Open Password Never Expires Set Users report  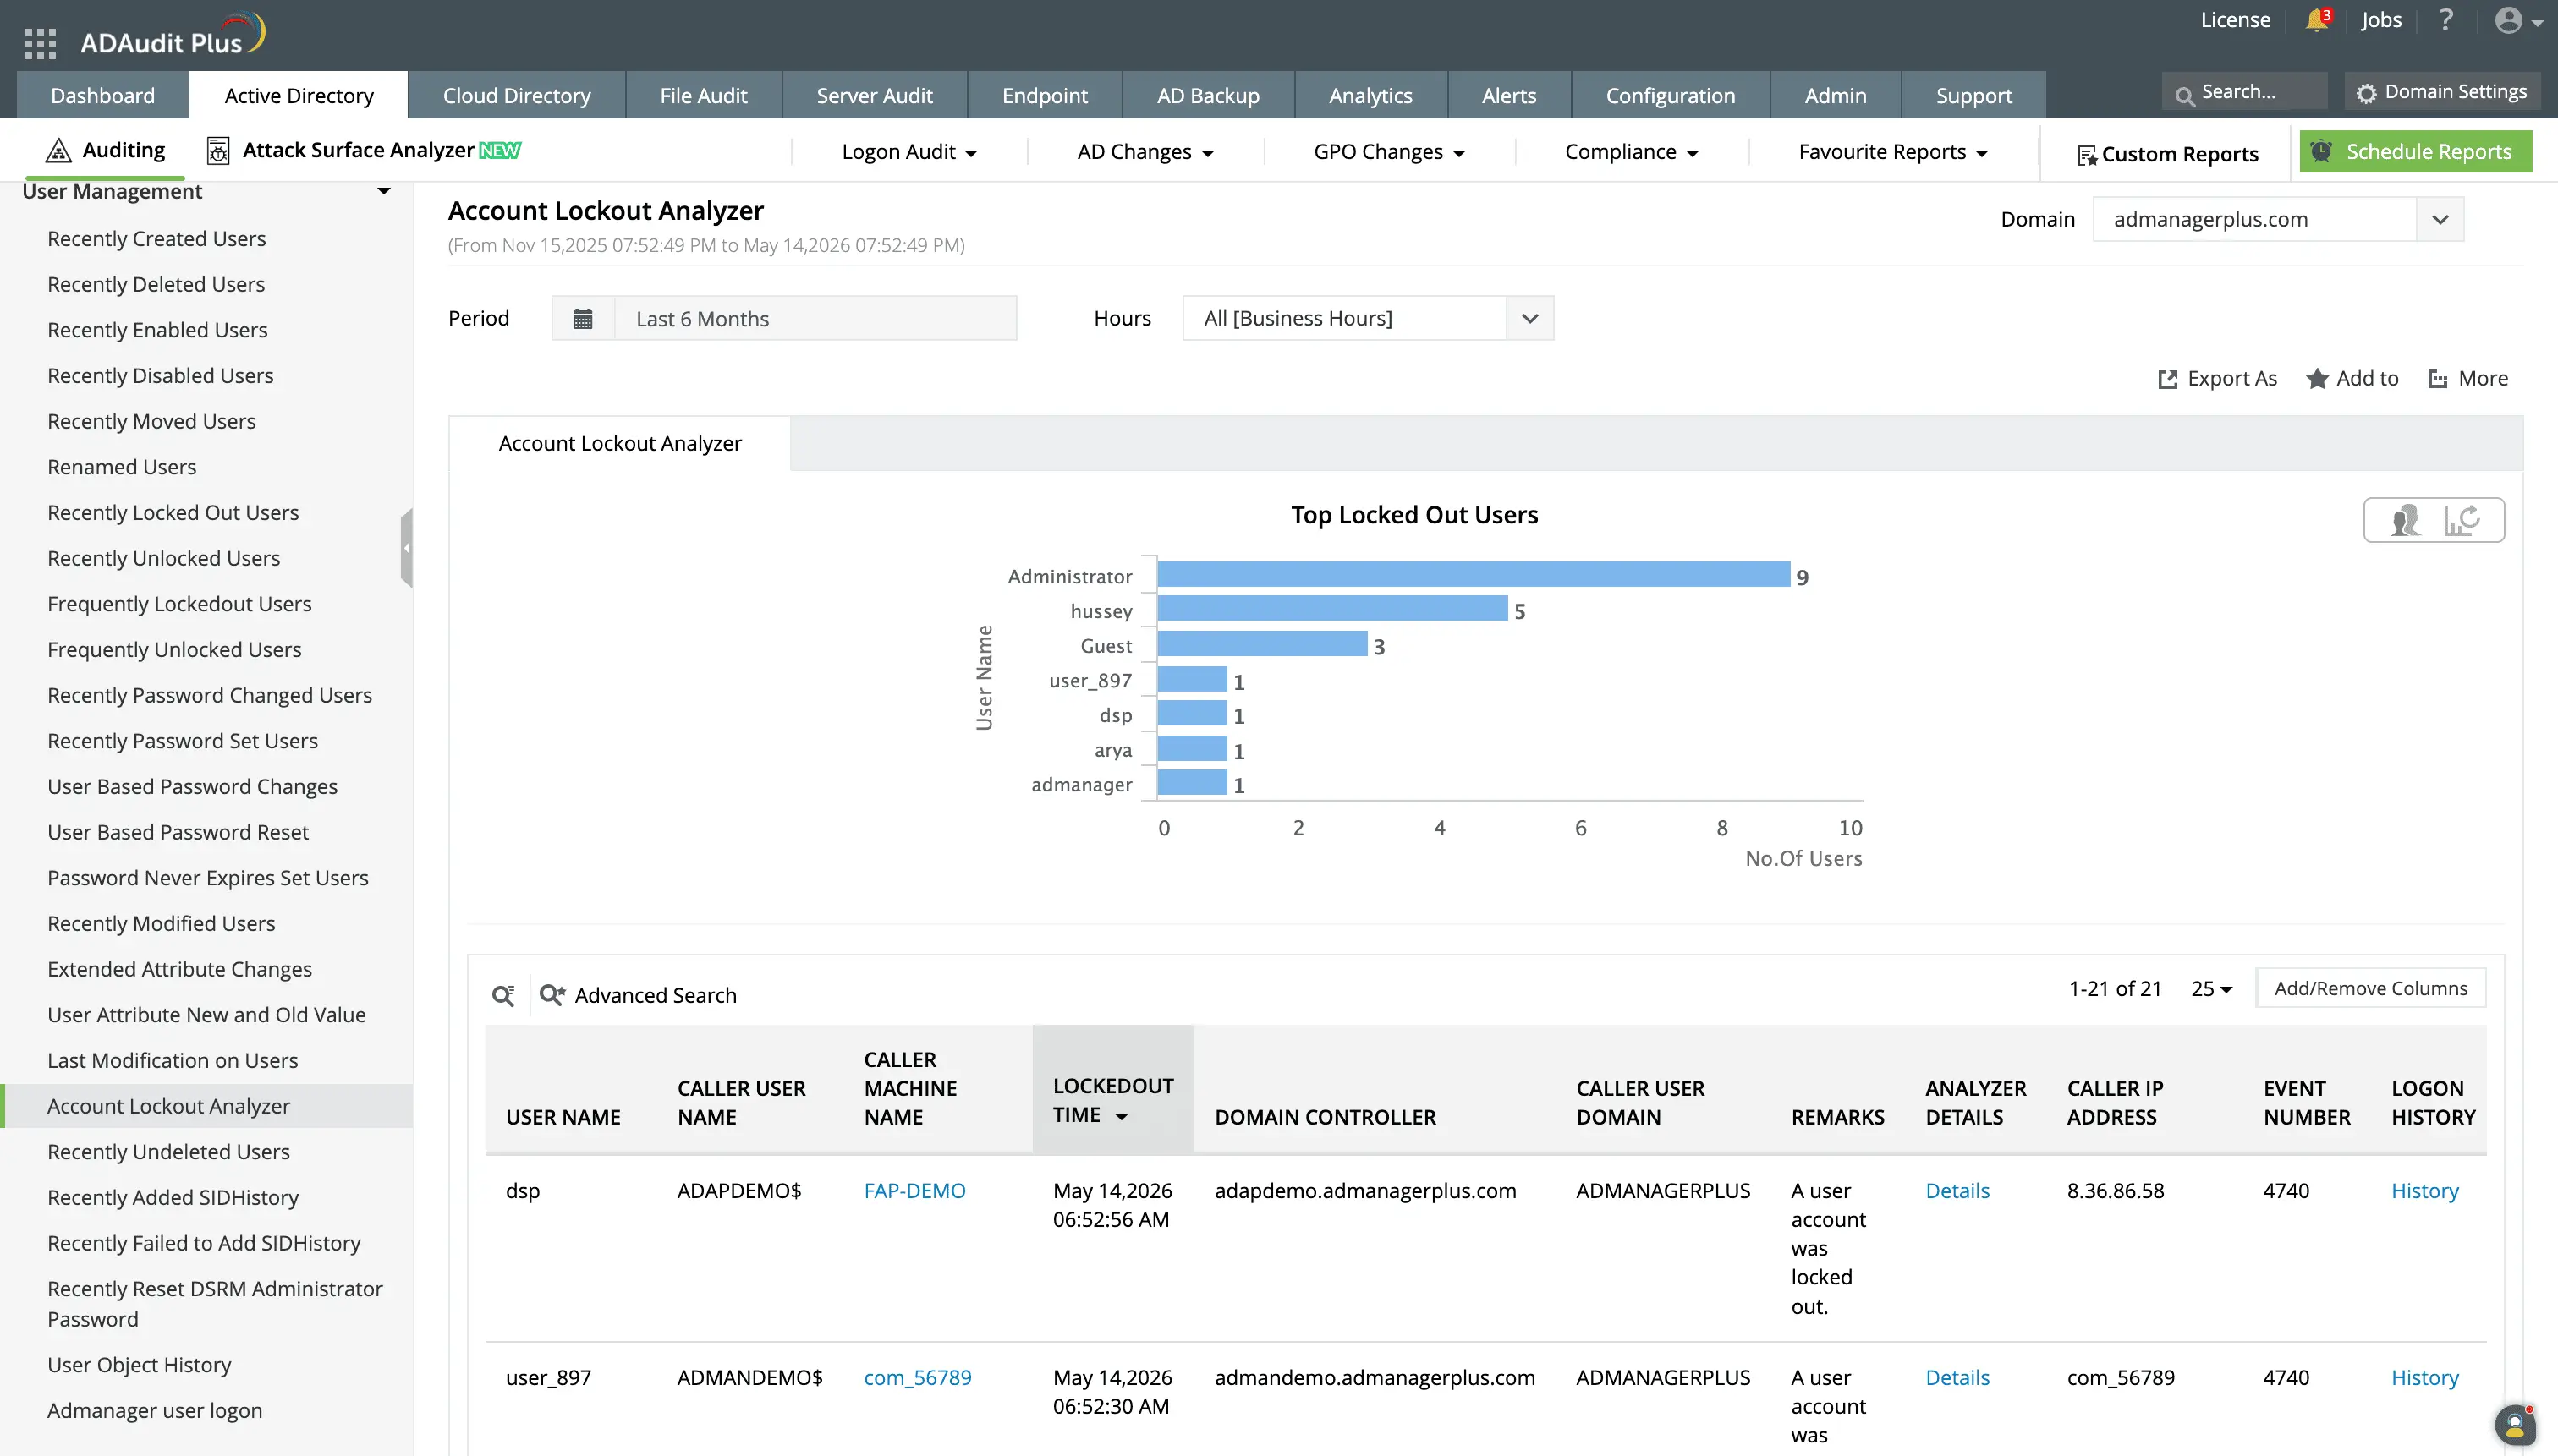(x=207, y=878)
